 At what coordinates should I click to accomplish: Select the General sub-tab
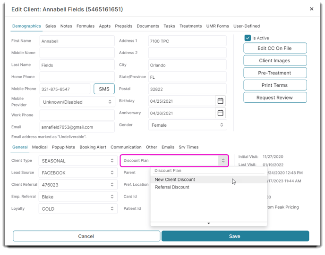[20, 147]
